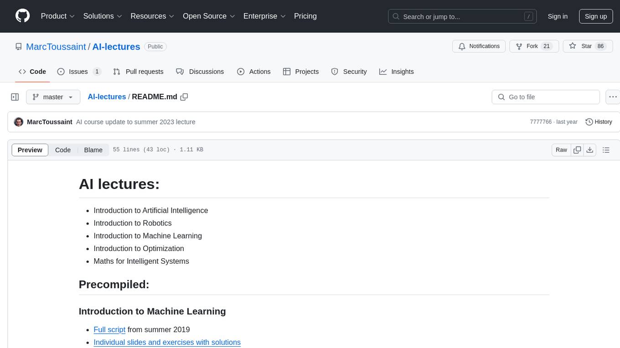620x348 pixels.
Task: Click the Go to file search box
Action: coord(546,97)
